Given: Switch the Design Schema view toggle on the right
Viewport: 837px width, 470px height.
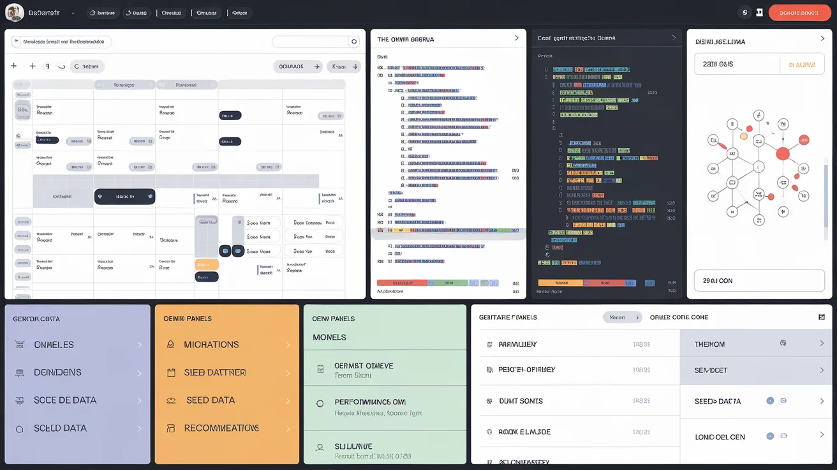Looking at the screenshot, I should 801,64.
